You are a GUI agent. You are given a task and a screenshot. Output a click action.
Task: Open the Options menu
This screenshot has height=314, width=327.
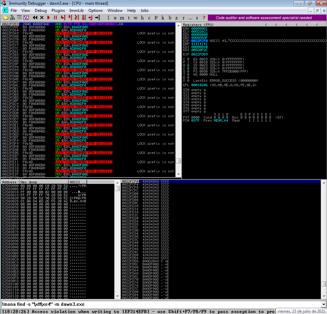pos(96,11)
